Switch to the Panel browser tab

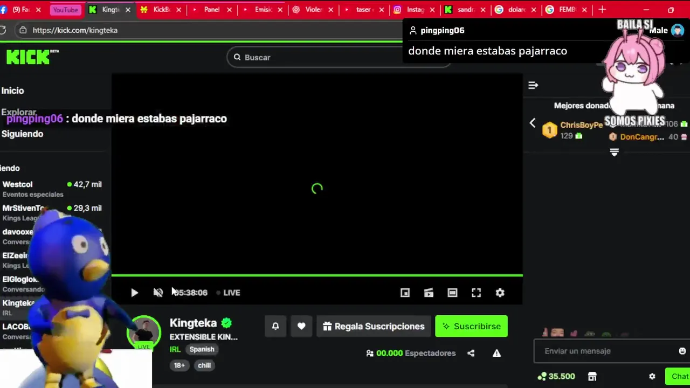click(x=211, y=10)
